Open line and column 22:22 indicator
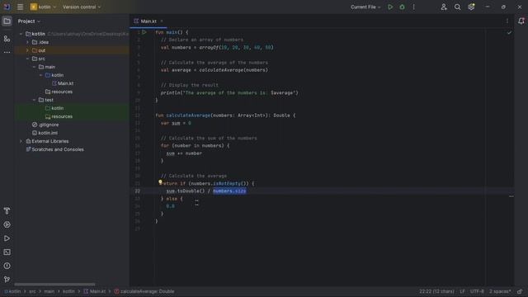 tap(436, 291)
